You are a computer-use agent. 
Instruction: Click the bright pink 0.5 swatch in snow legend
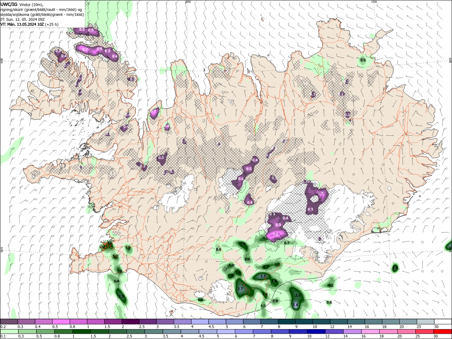(x=61, y=322)
